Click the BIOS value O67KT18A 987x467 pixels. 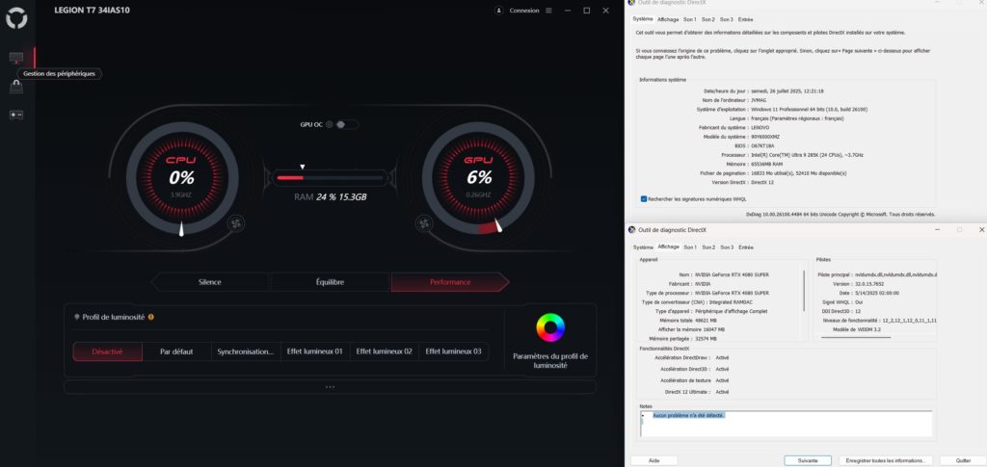(762, 145)
